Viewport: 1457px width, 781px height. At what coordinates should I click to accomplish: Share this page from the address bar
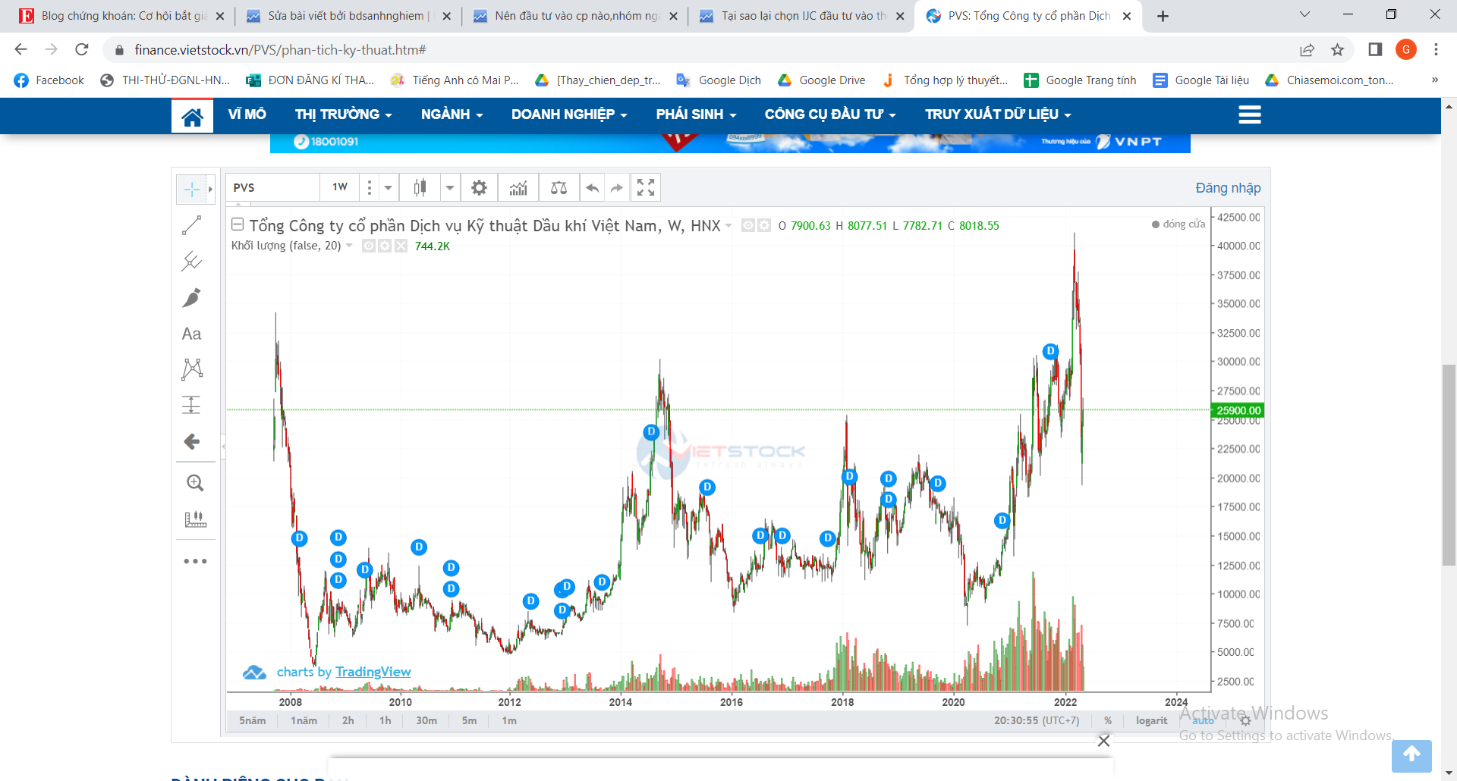pyautogui.click(x=1307, y=50)
